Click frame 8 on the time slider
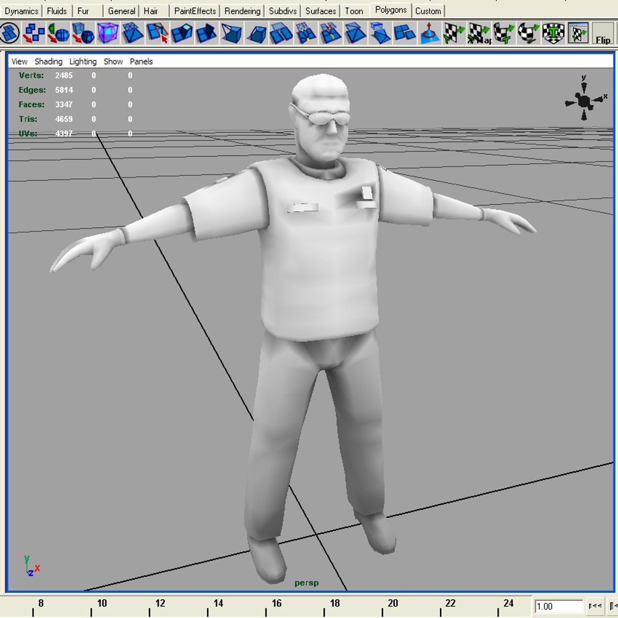Viewport: 618px width, 618px height. tap(41, 604)
